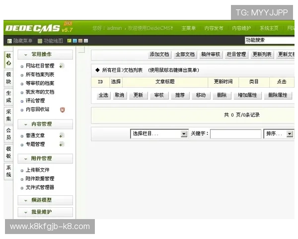Screen dimensions: 298x239
Task: Click the 更新 button below the table
Action: point(139,95)
